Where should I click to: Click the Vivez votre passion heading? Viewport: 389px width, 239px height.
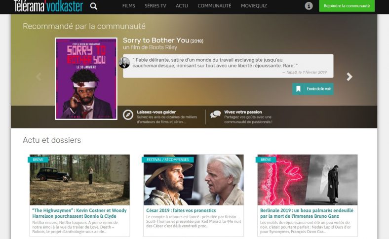click(243, 112)
